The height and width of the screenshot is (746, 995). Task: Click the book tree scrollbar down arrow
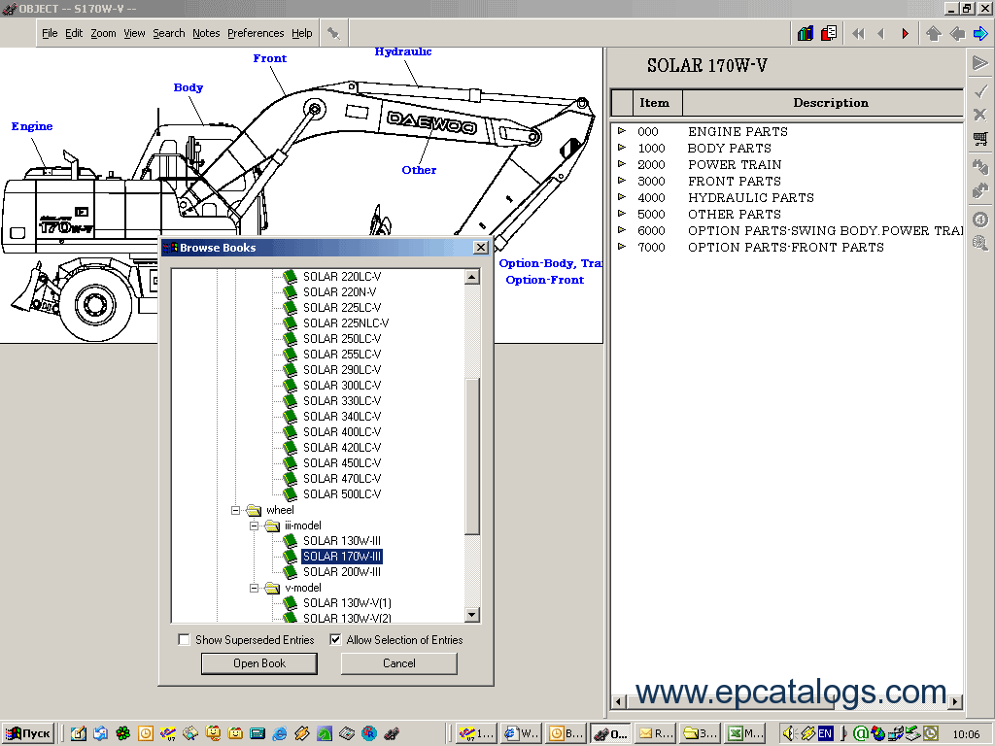coord(471,615)
